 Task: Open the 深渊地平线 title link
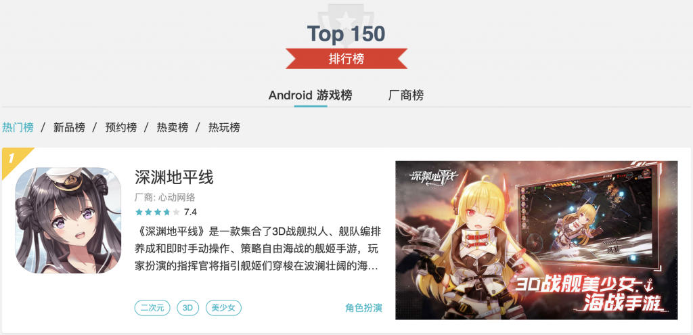point(174,177)
